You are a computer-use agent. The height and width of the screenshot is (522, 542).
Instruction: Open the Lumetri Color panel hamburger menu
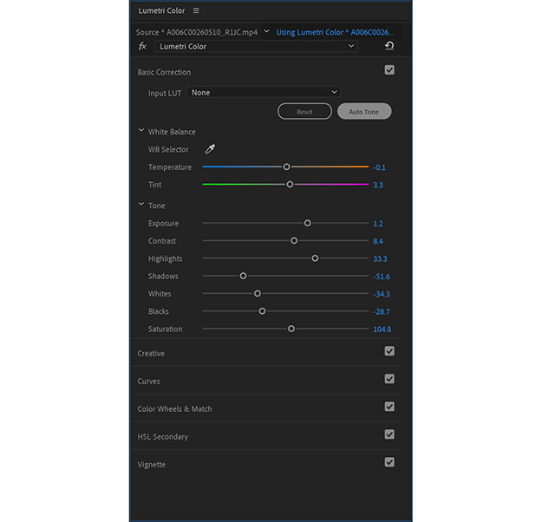click(x=196, y=11)
